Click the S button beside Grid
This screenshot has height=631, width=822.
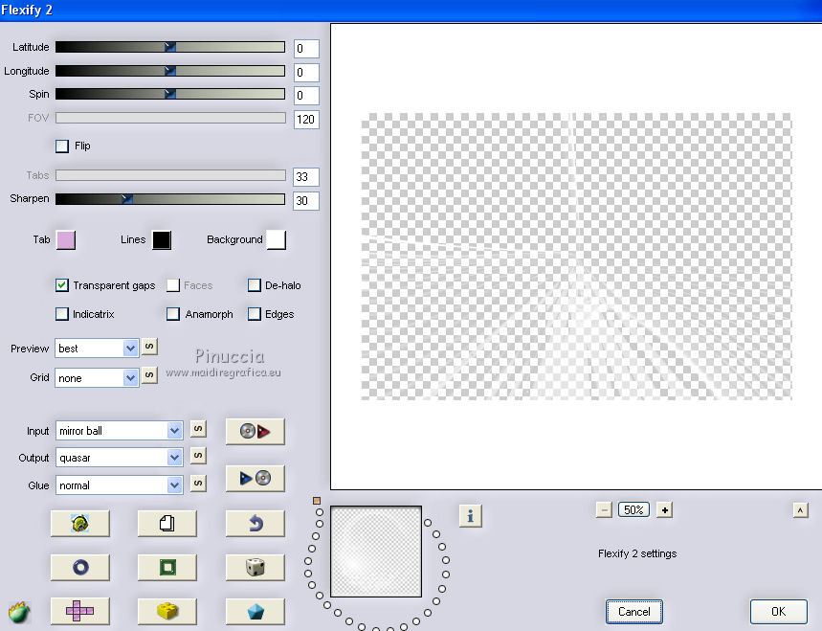coord(149,375)
